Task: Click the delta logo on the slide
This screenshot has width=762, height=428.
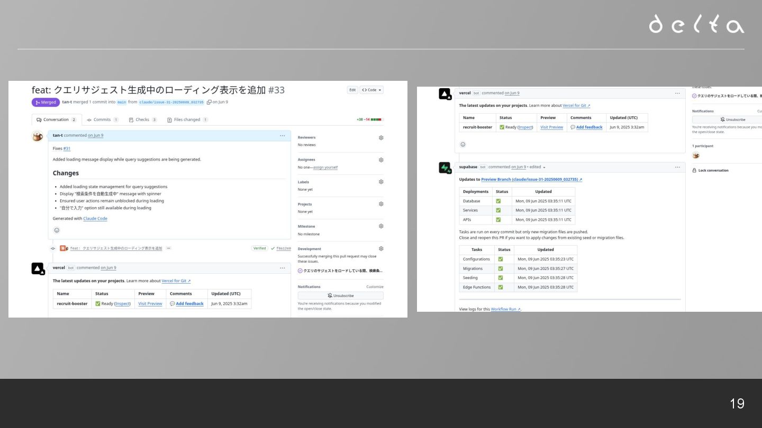Action: (x=696, y=24)
